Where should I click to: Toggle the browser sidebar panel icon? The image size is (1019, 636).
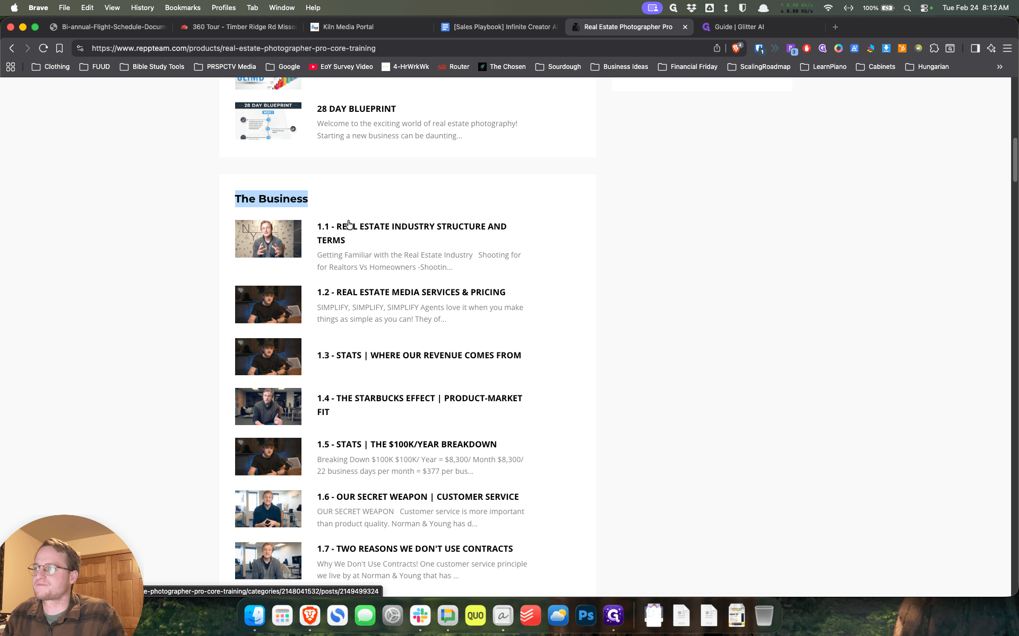pyautogui.click(x=975, y=48)
